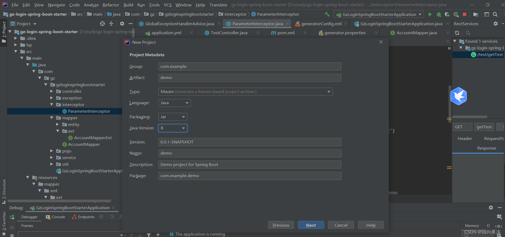Click the Next button
The height and width of the screenshot is (237, 505).
pyautogui.click(x=311, y=225)
